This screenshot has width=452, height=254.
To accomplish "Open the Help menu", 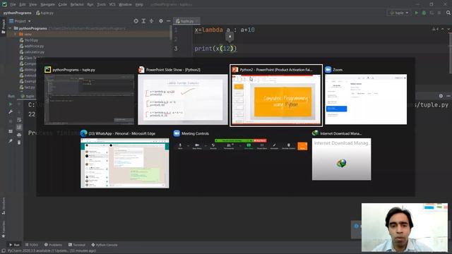I will tap(139, 4).
